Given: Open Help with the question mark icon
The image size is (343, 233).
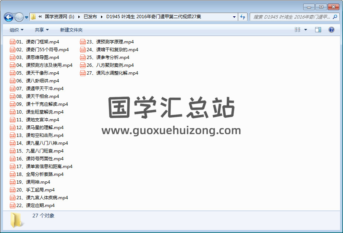Looking at the screenshot, I should pyautogui.click(x=331, y=30).
